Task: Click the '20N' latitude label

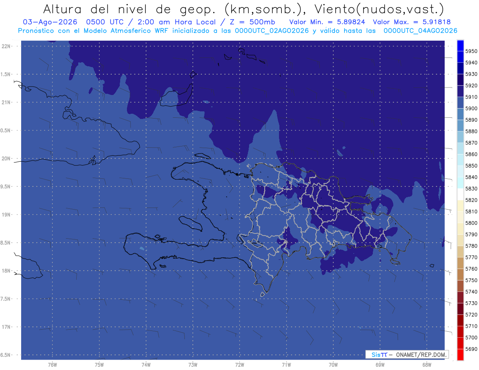Action: [6, 158]
